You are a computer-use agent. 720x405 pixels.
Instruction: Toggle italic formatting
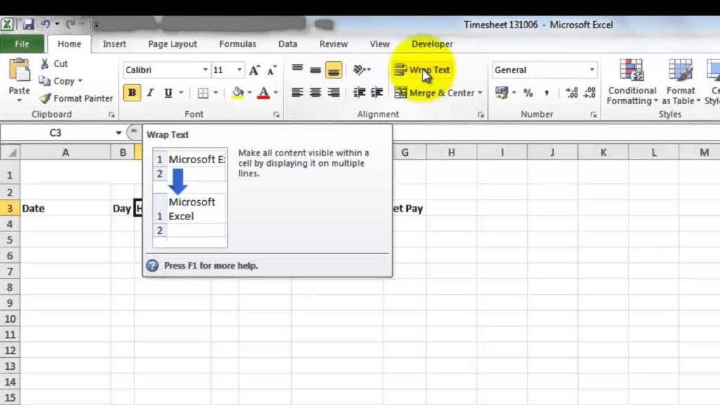(149, 92)
